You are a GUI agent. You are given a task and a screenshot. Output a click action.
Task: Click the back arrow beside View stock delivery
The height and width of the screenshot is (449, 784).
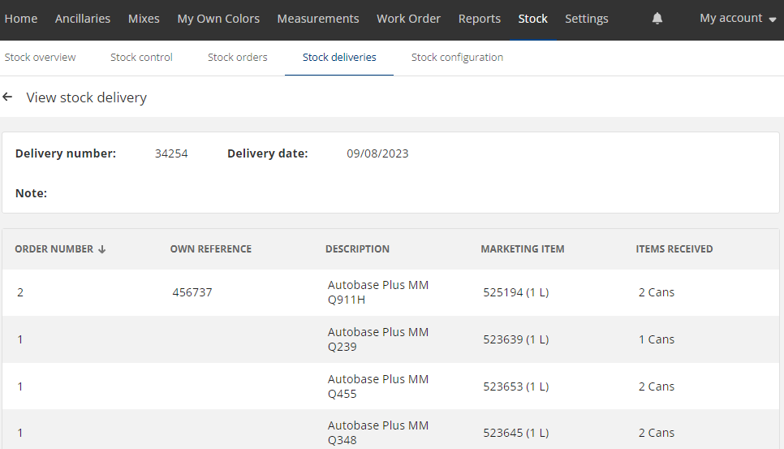(x=8, y=97)
